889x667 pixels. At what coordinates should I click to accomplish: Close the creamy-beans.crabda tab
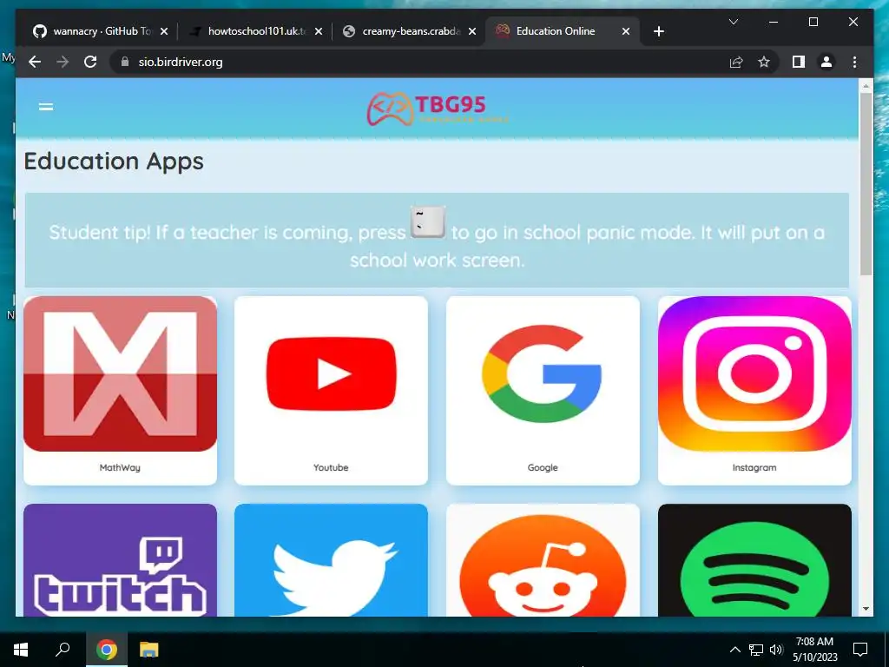pos(472,31)
